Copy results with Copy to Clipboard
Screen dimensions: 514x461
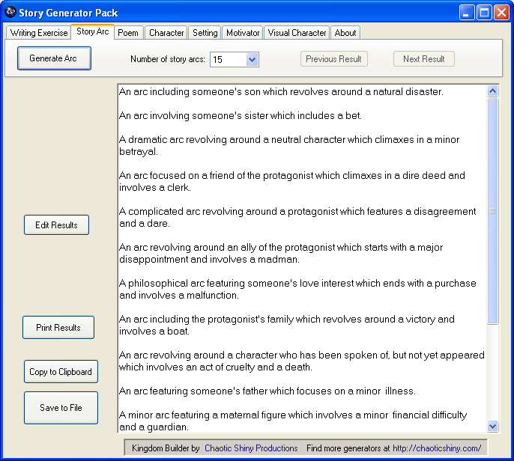pos(61,372)
